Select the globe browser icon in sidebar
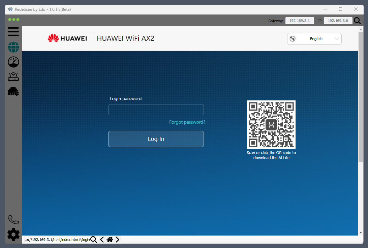 click(13, 47)
